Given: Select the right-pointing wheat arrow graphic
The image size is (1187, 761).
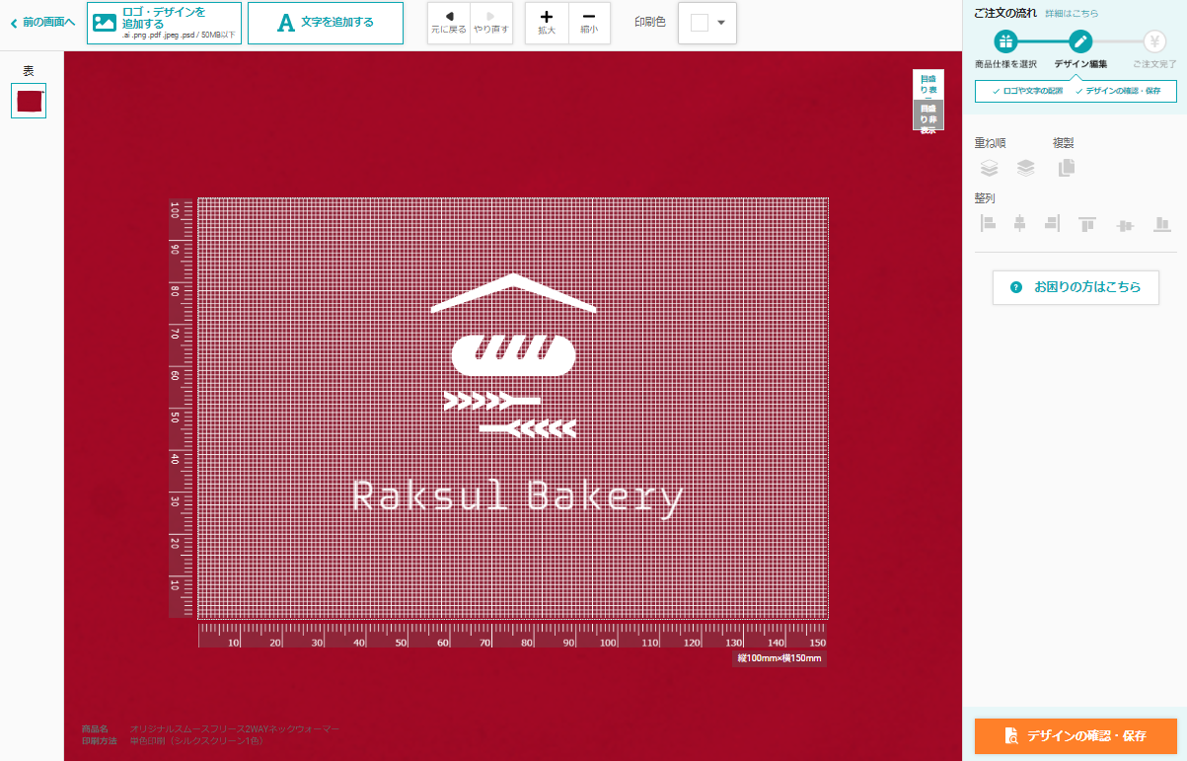Looking at the screenshot, I should point(491,400).
